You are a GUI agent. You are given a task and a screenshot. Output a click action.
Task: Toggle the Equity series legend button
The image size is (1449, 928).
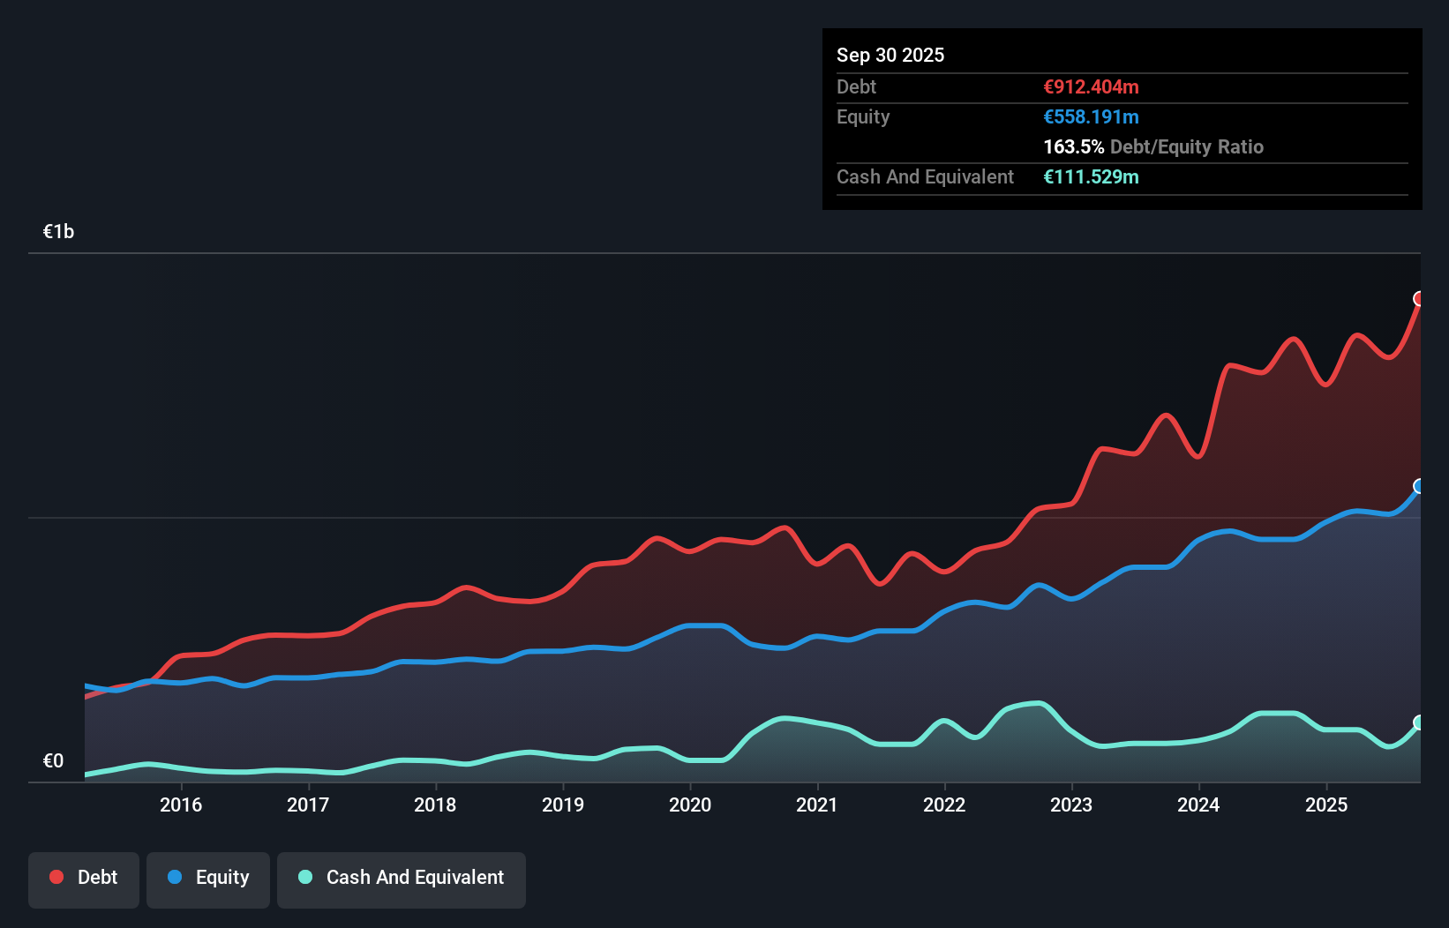click(x=208, y=879)
